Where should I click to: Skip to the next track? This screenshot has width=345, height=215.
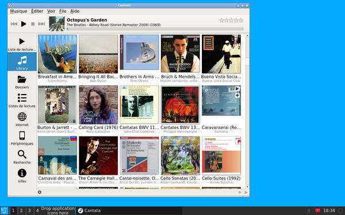(x=41, y=24)
